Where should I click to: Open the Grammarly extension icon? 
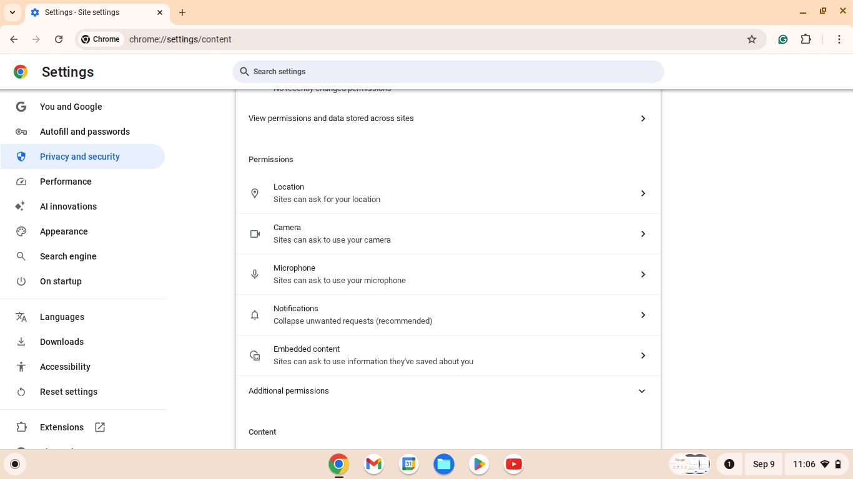(782, 39)
